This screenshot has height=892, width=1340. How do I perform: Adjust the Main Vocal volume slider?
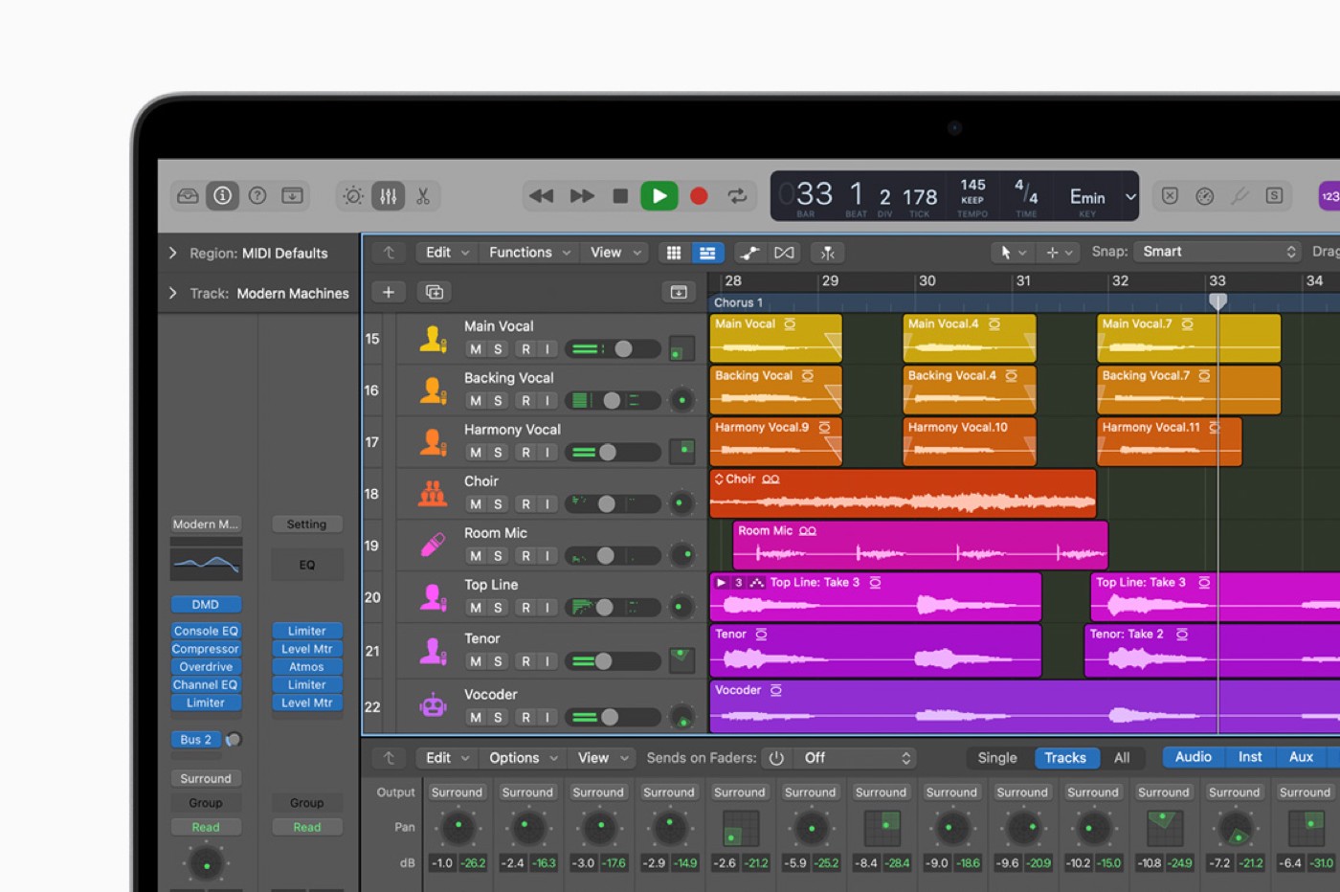(614, 349)
